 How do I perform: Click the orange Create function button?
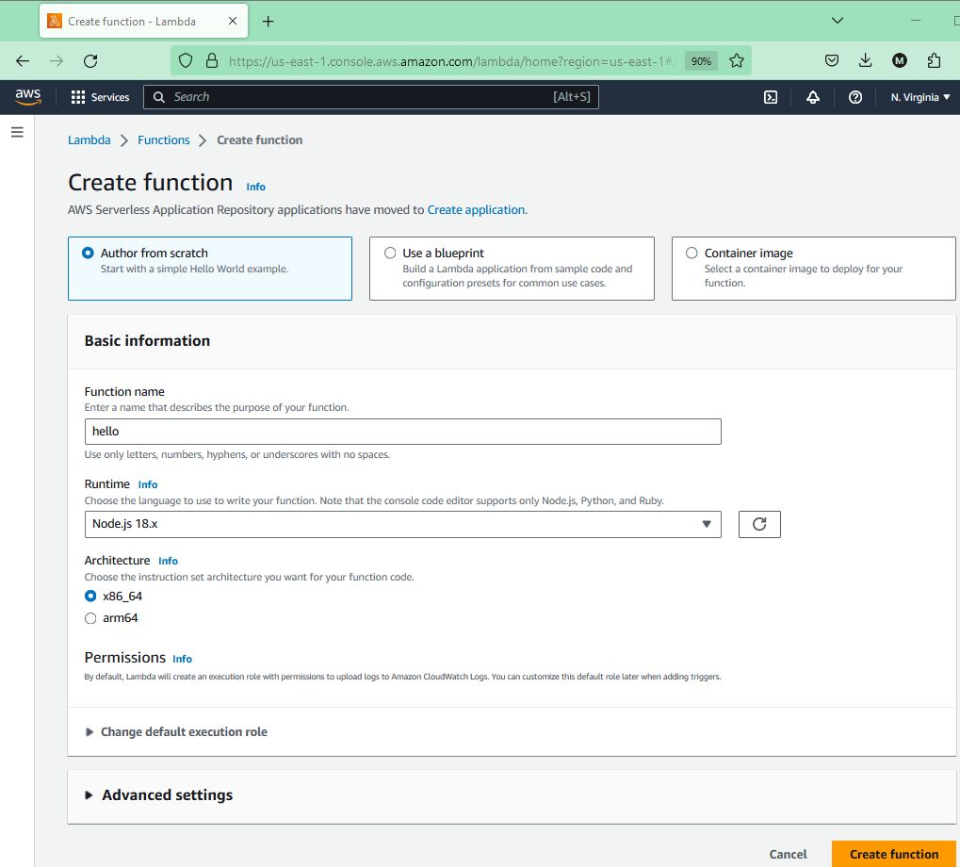[894, 854]
